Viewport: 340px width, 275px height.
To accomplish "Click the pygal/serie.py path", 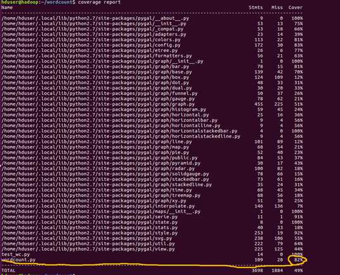I will 90,217.
